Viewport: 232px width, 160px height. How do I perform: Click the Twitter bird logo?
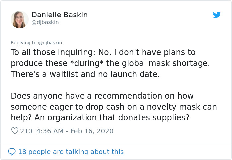pyautogui.click(x=217, y=15)
